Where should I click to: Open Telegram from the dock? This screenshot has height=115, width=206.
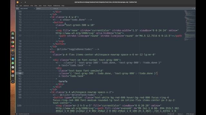(13, 59)
